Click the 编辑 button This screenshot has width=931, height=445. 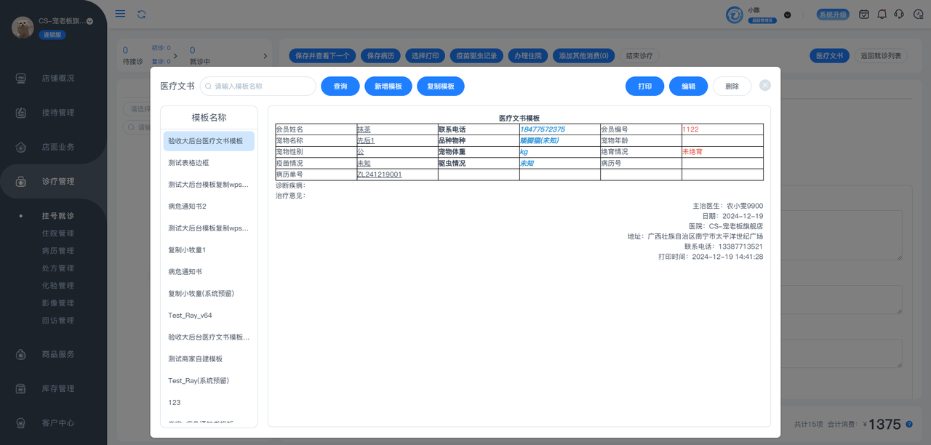(688, 87)
